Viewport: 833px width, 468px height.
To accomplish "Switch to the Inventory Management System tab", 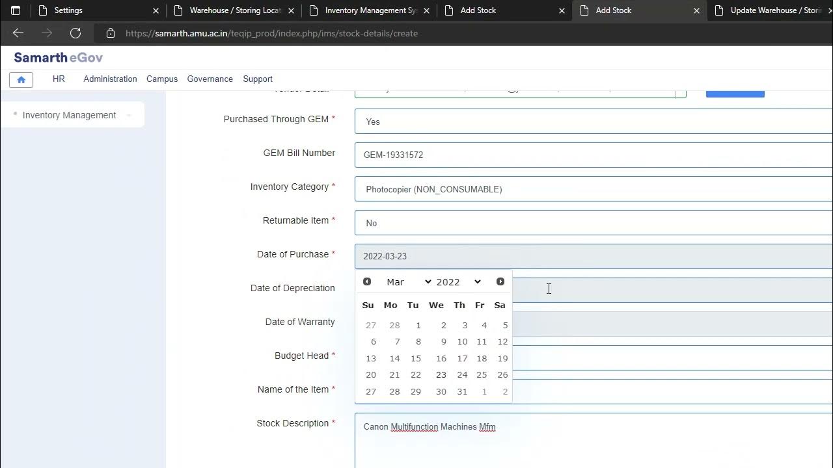I will click(x=370, y=10).
